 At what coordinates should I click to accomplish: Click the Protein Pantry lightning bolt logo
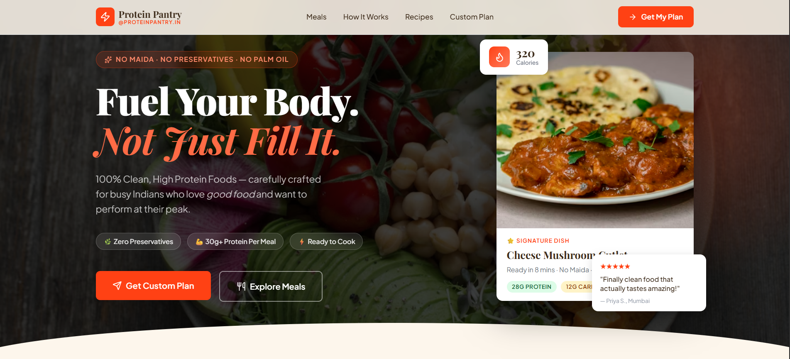pyautogui.click(x=105, y=17)
